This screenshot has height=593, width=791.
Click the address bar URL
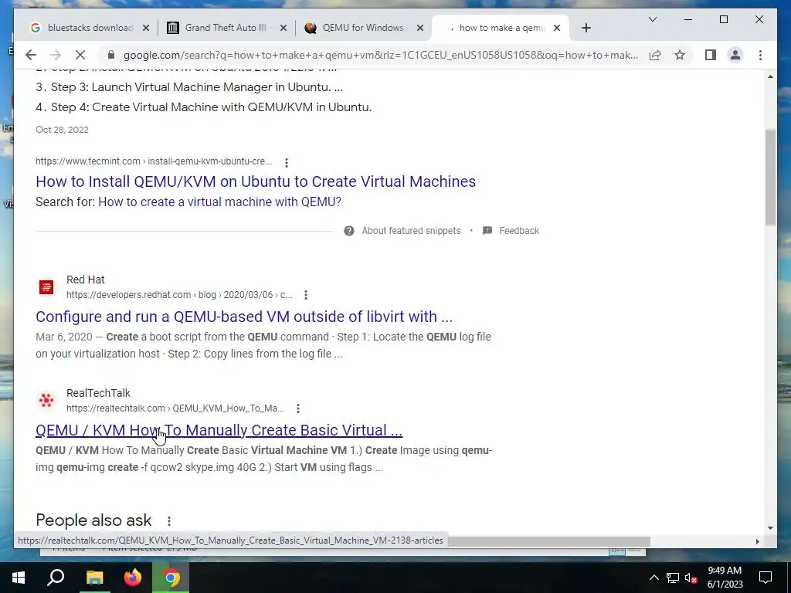pyautogui.click(x=380, y=55)
